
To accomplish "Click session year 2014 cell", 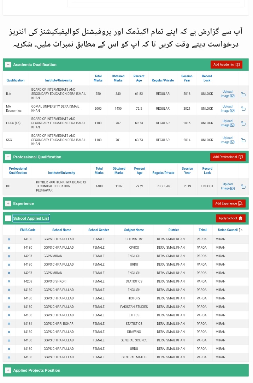I will (187, 140).
